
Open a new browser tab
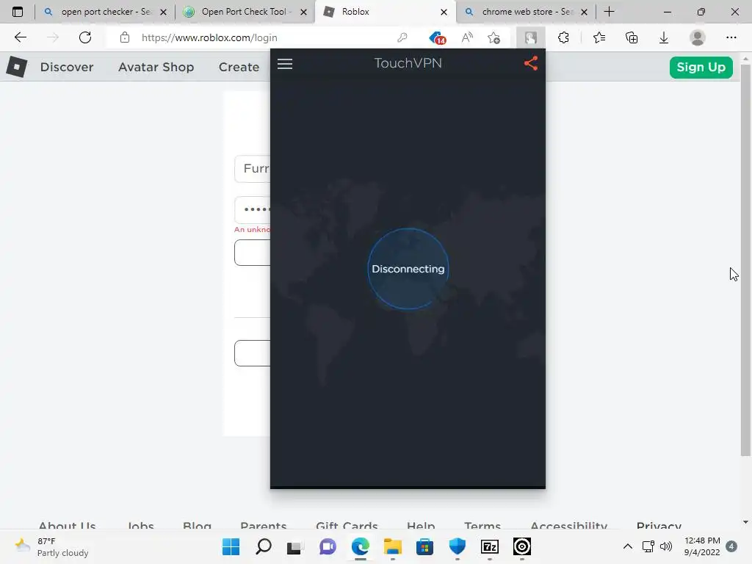(x=609, y=12)
